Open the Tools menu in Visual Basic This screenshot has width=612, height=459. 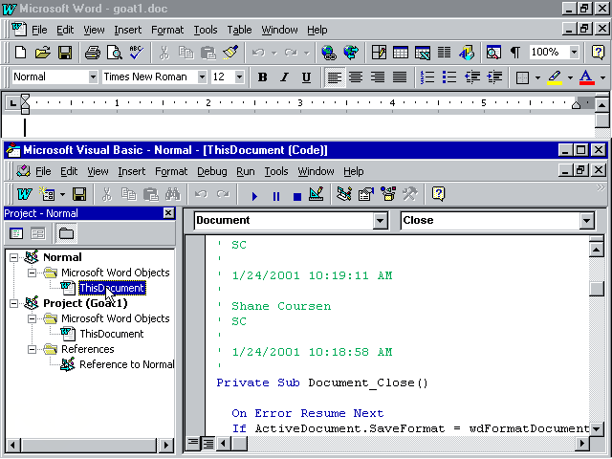click(276, 171)
